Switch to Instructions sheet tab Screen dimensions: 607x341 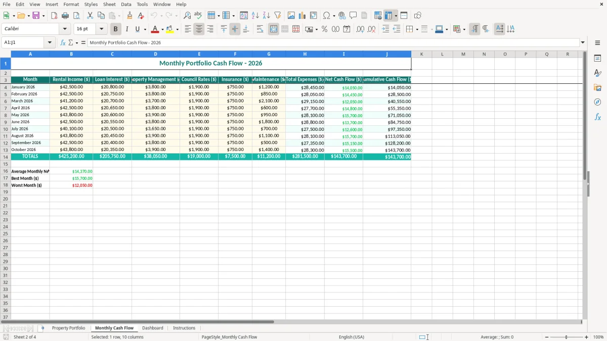184,328
